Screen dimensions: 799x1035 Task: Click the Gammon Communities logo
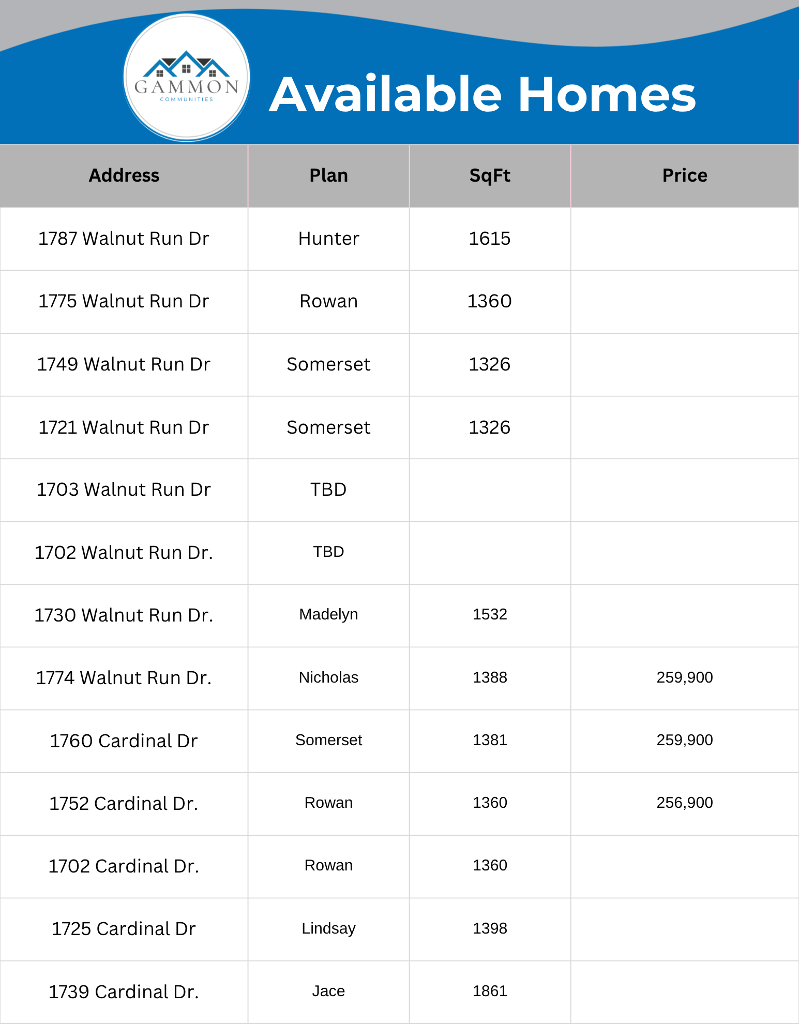click(187, 78)
